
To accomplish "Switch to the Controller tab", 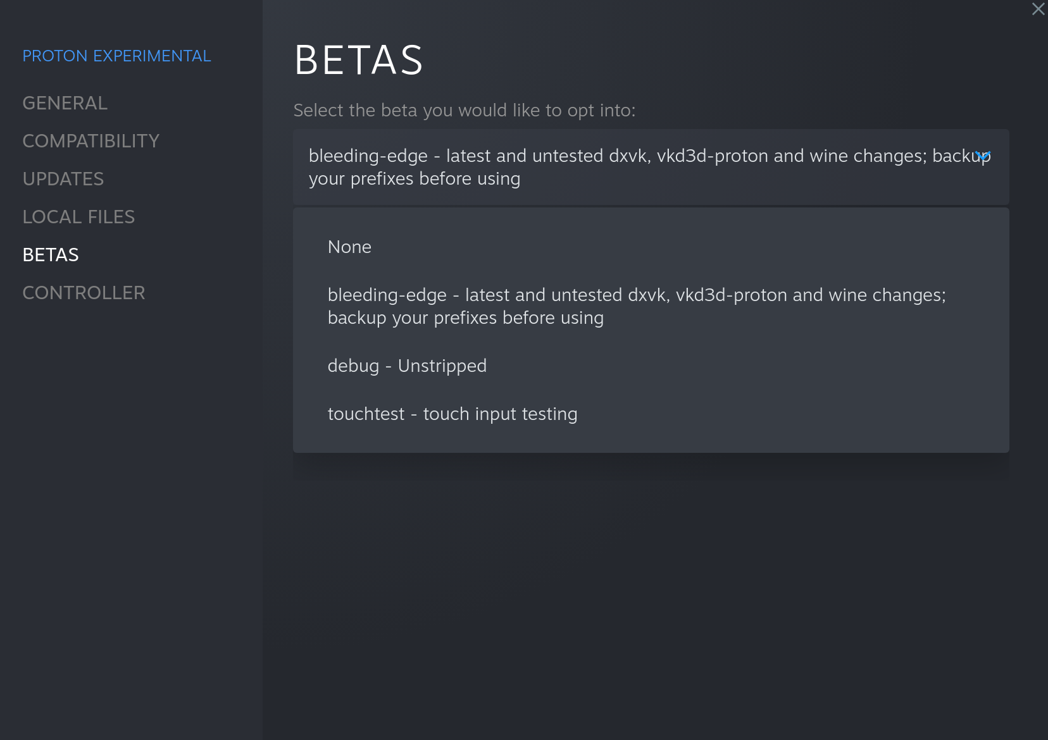I will coord(84,293).
